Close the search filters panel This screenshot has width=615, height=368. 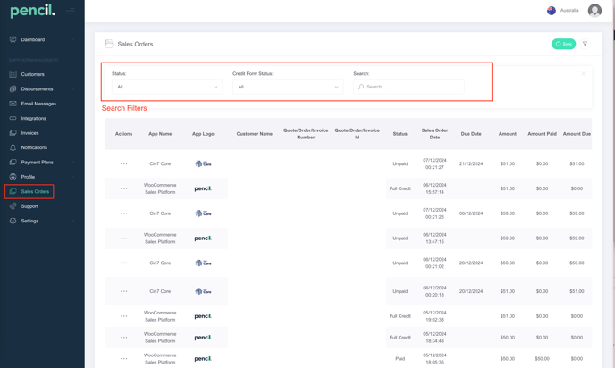point(583,74)
